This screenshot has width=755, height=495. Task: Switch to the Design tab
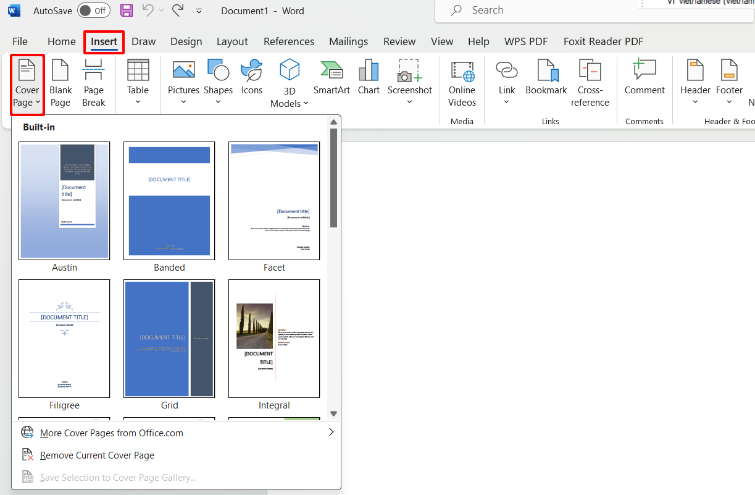(186, 41)
